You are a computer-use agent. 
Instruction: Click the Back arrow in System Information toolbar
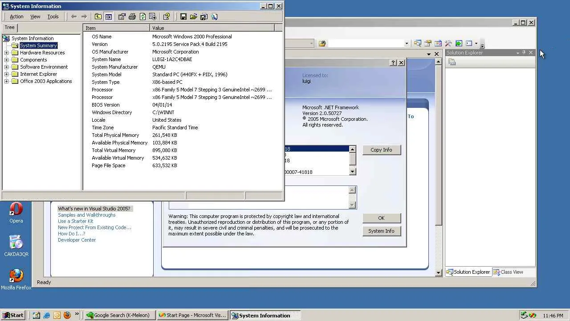coord(74,16)
